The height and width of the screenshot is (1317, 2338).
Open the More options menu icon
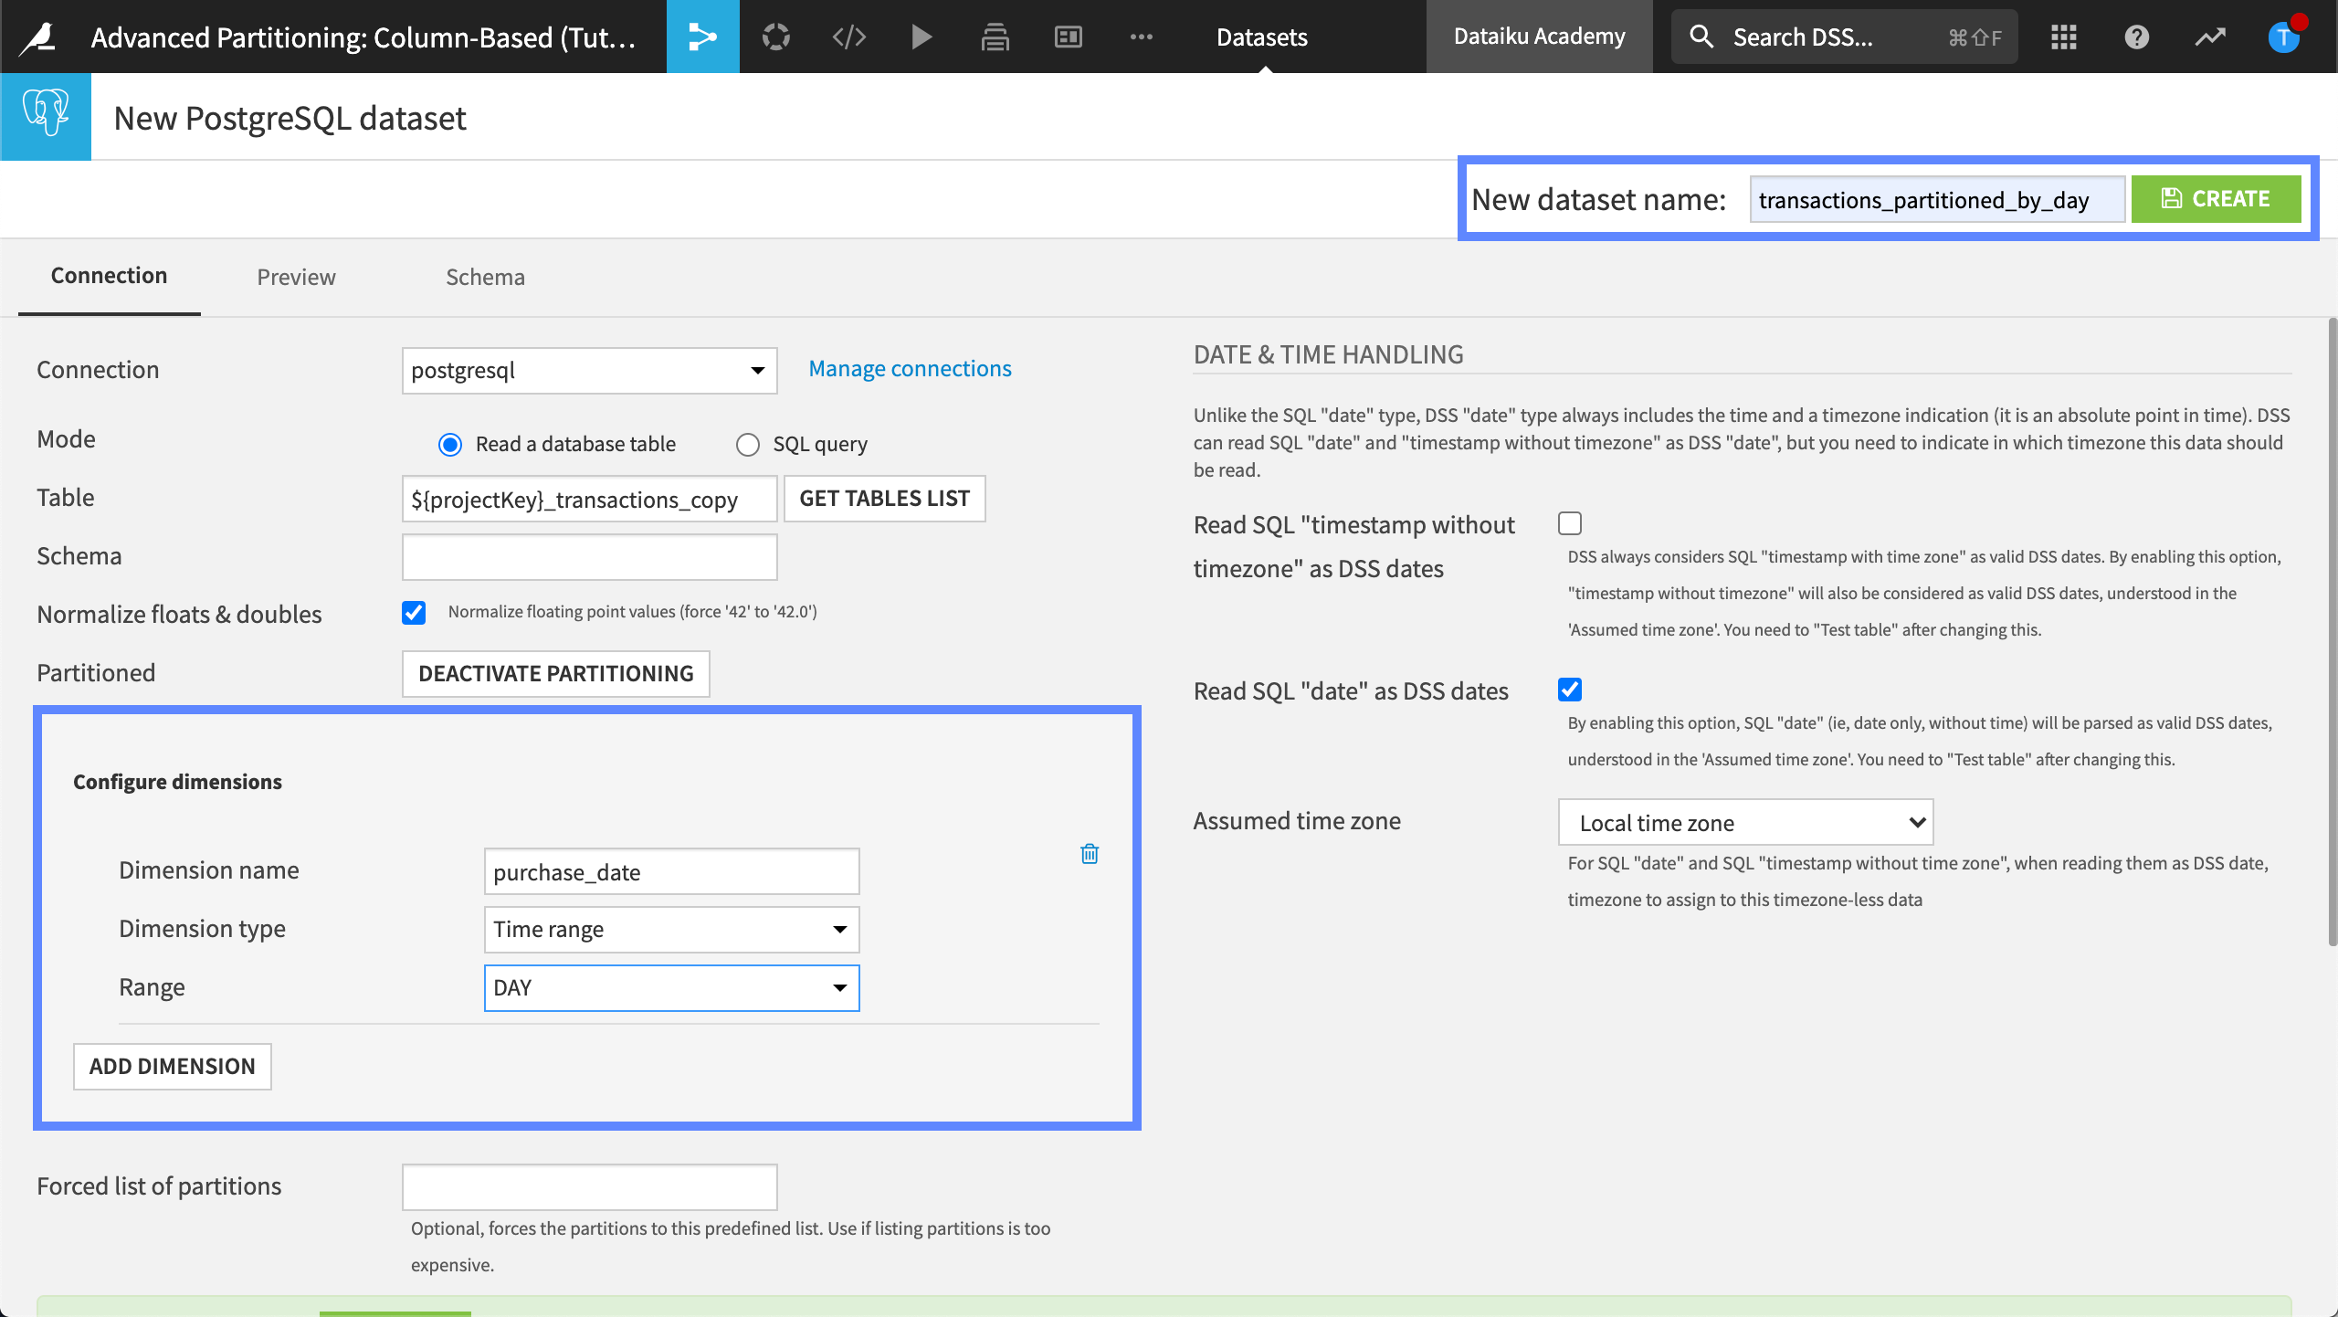pyautogui.click(x=1140, y=36)
